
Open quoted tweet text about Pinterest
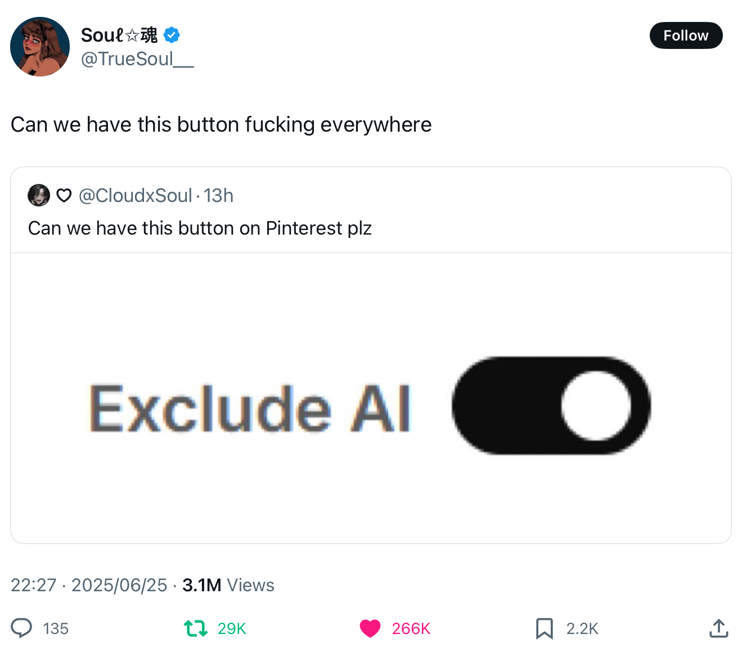point(200,228)
